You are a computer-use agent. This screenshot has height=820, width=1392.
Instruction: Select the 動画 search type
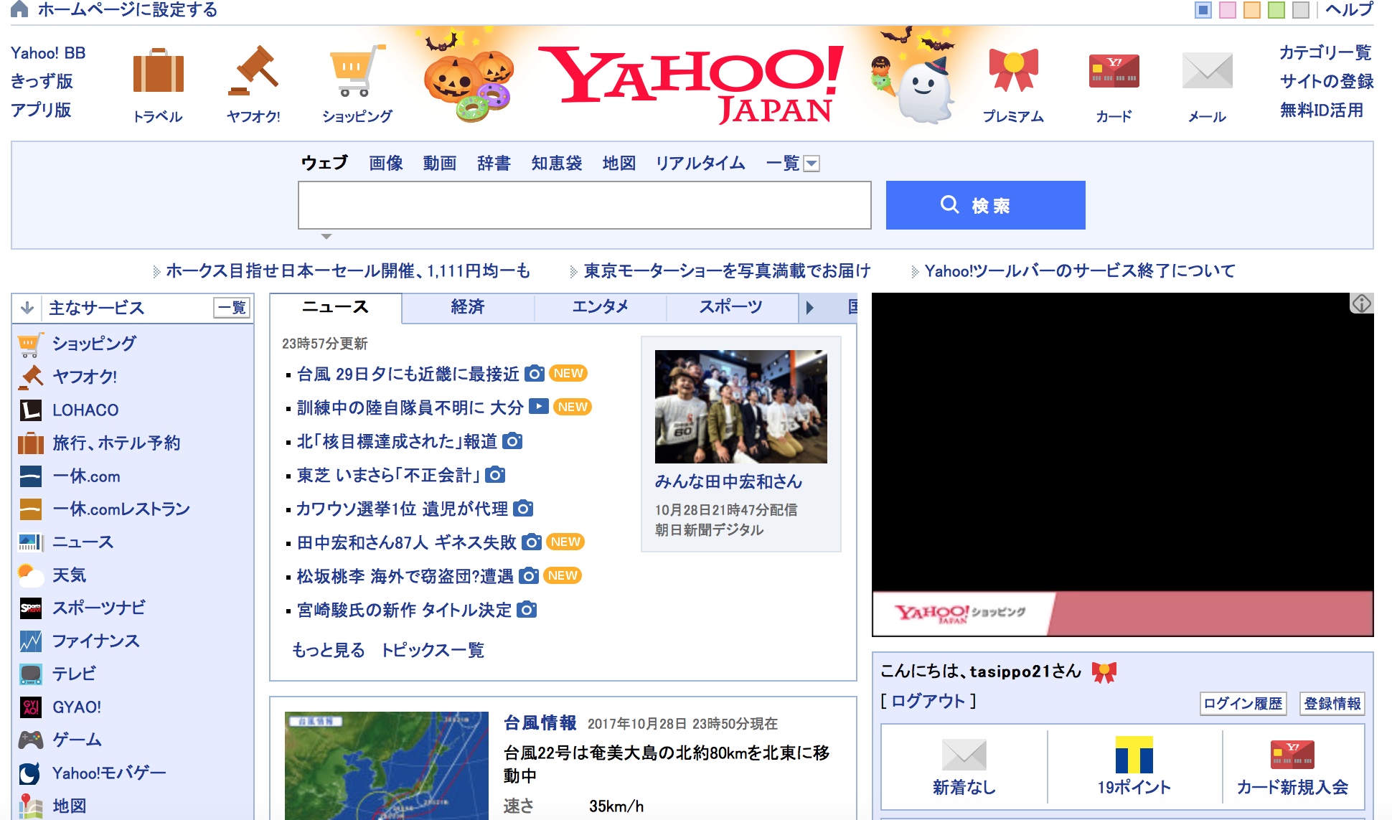click(440, 164)
